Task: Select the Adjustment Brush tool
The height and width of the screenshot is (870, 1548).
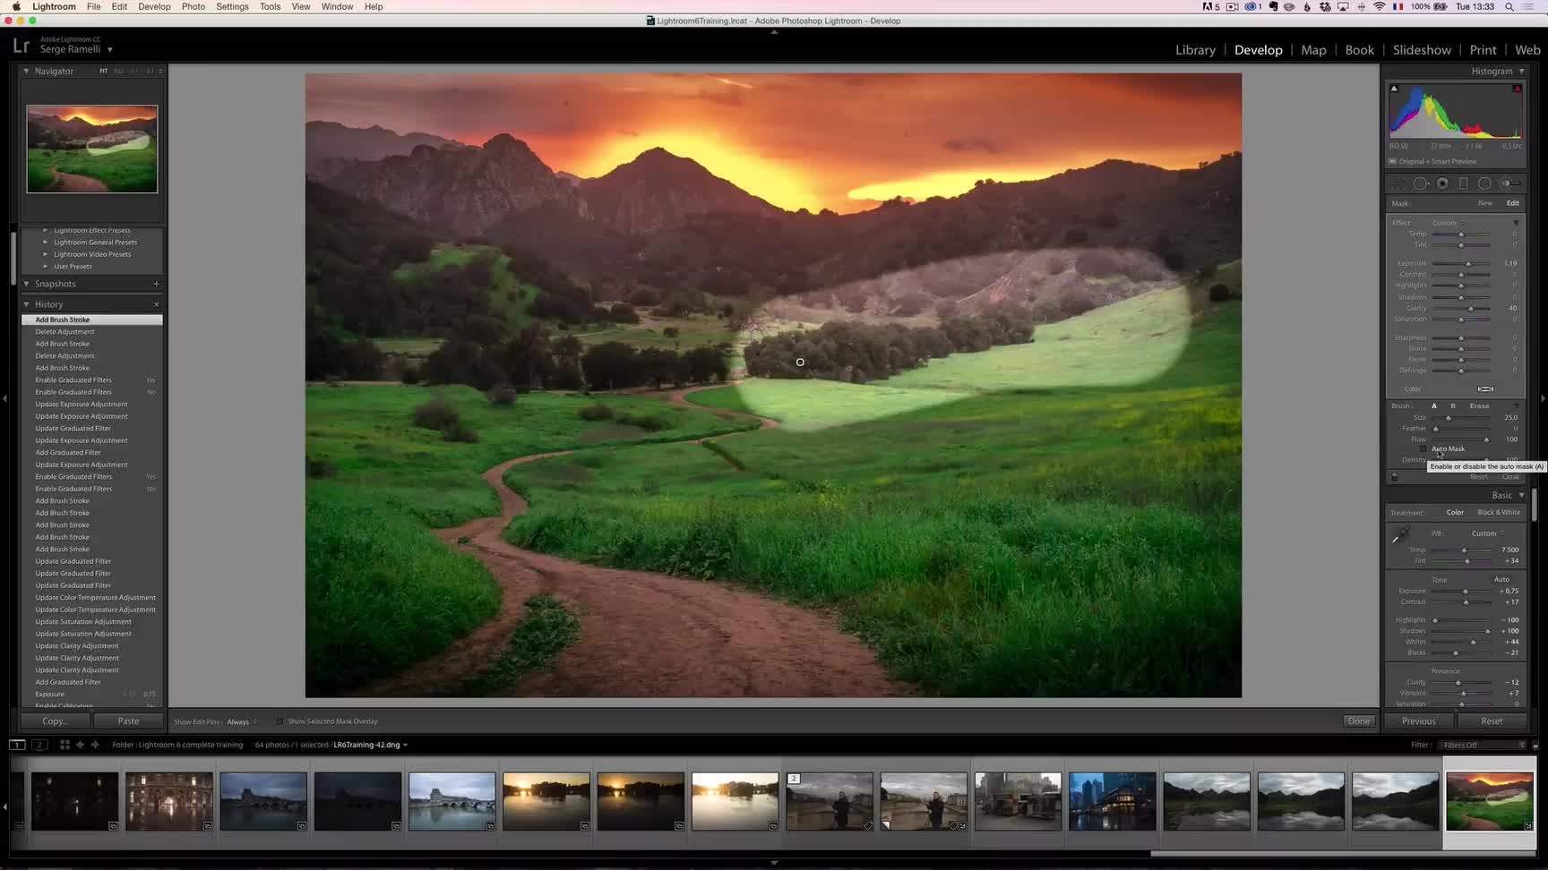Action: 1510,183
